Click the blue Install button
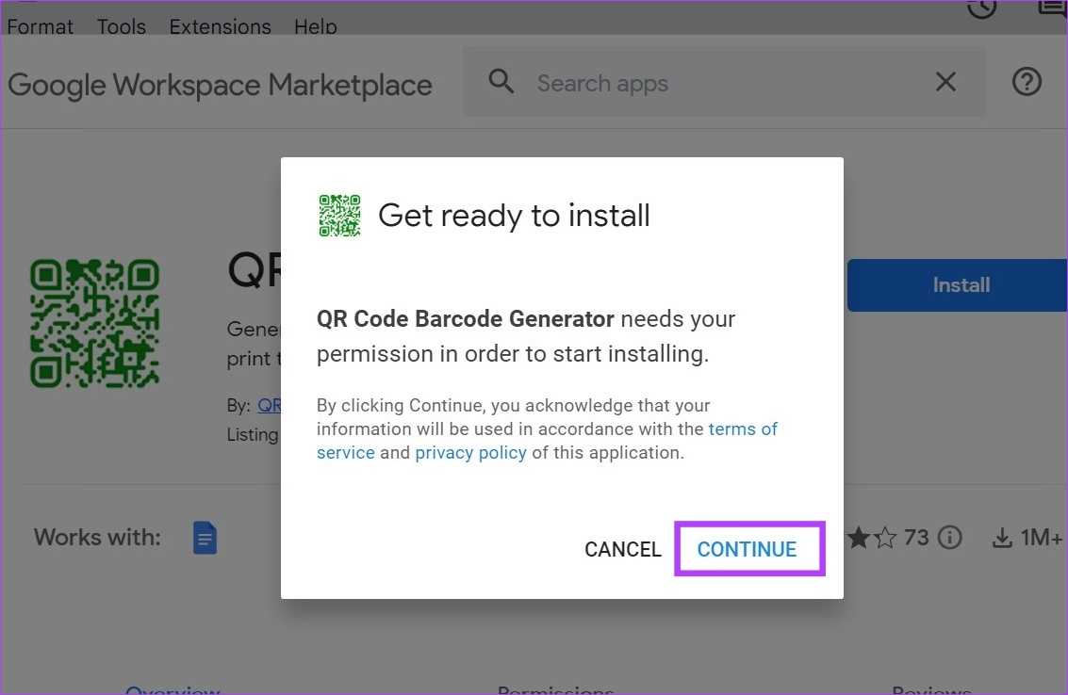Viewport: 1068px width, 695px height. pos(960,285)
